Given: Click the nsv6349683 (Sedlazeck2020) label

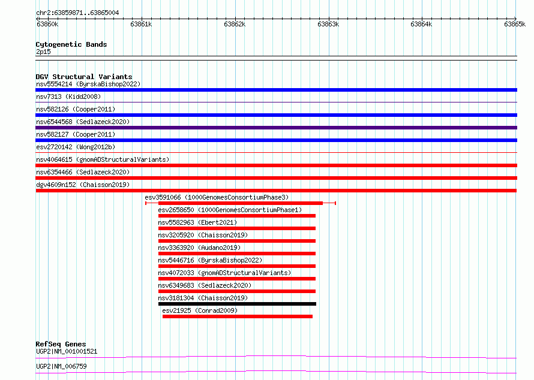Looking at the screenshot, I should pos(205,285).
